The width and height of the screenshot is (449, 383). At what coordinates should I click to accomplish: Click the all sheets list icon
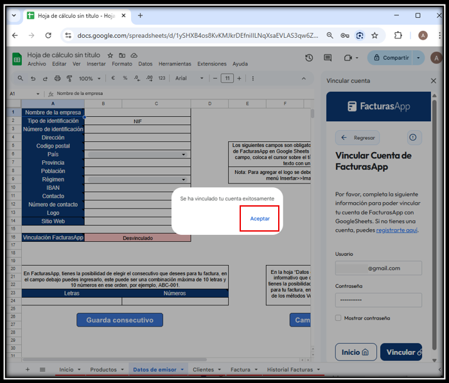[x=42, y=370]
